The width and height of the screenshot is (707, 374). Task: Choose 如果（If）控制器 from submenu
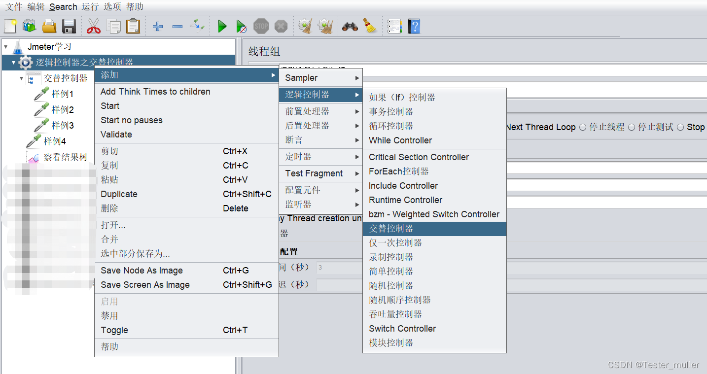coord(434,98)
